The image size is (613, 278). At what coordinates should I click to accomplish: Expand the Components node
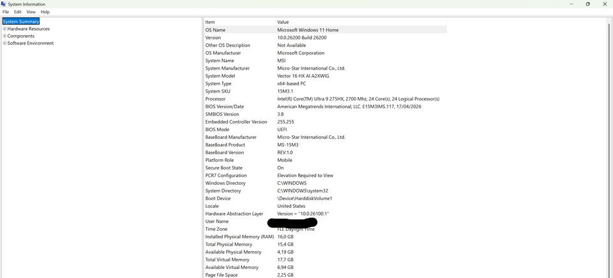pos(4,36)
